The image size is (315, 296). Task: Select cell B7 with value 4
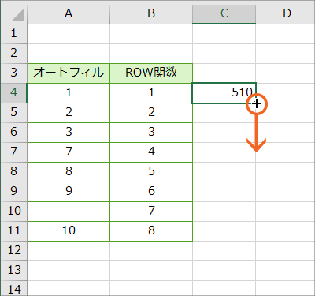pyautogui.click(x=151, y=152)
